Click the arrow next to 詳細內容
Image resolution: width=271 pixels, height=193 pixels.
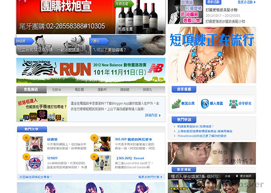point(160,115)
